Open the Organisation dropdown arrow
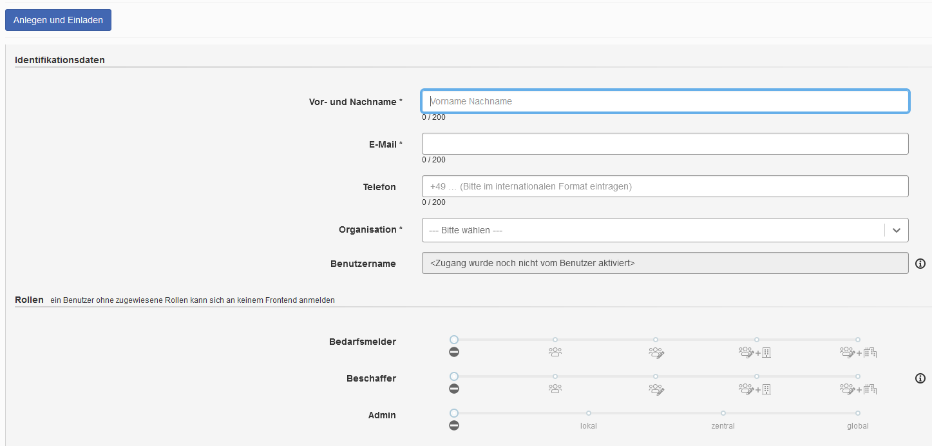Screen dimensions: 932x446 point(896,230)
